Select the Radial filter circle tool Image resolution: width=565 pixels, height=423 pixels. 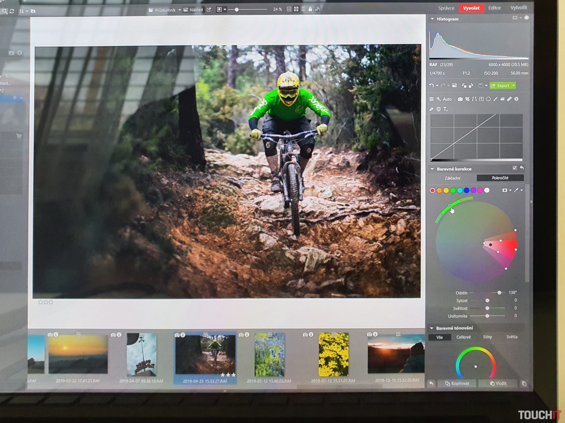(488, 99)
